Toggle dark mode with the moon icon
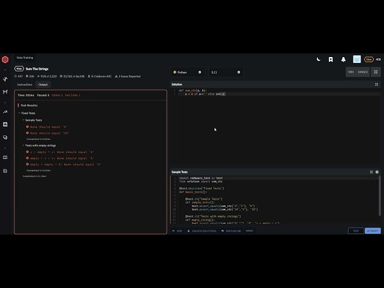This screenshot has height=288, width=384. (x=319, y=59)
